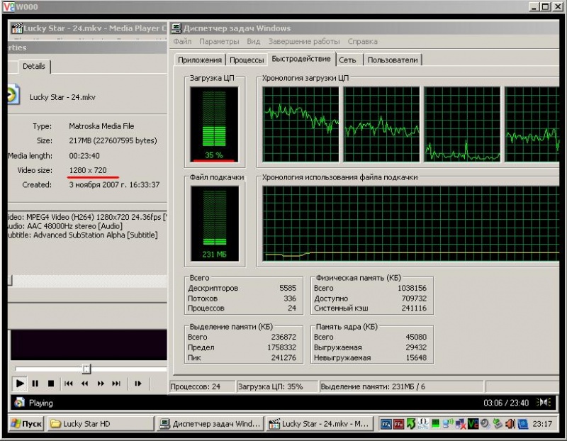Switch to the Приложения tab
This screenshot has height=441, width=567.
[200, 60]
